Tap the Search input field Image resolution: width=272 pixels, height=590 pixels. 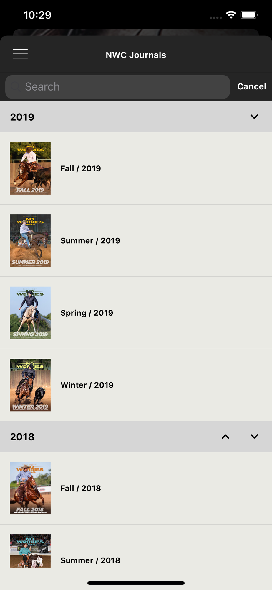[117, 87]
